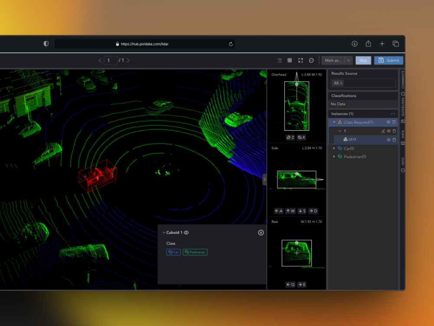Click the move right D arrow button
The image size is (434, 326).
point(313,211)
